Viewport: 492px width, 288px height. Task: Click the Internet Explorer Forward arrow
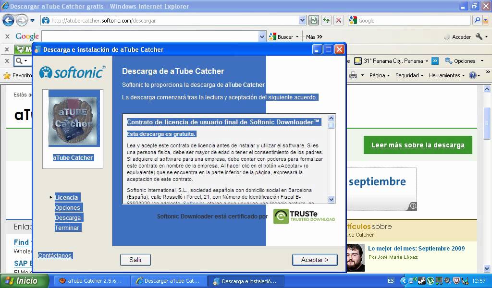coord(22,21)
